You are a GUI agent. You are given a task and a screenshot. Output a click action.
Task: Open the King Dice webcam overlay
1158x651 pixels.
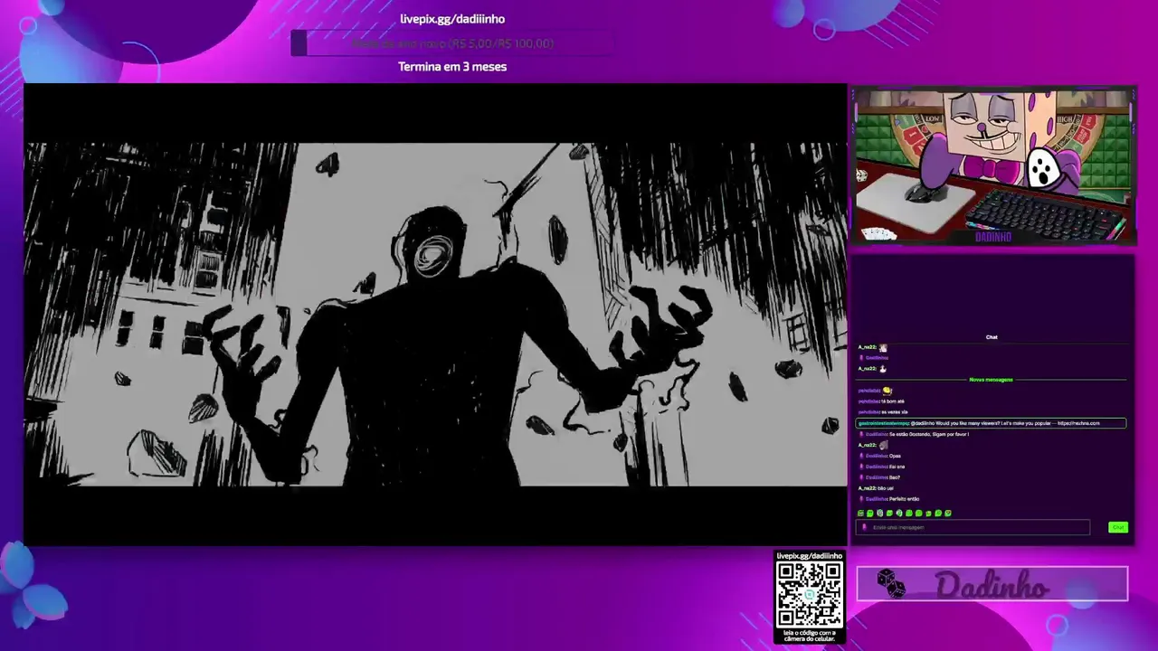(x=992, y=165)
